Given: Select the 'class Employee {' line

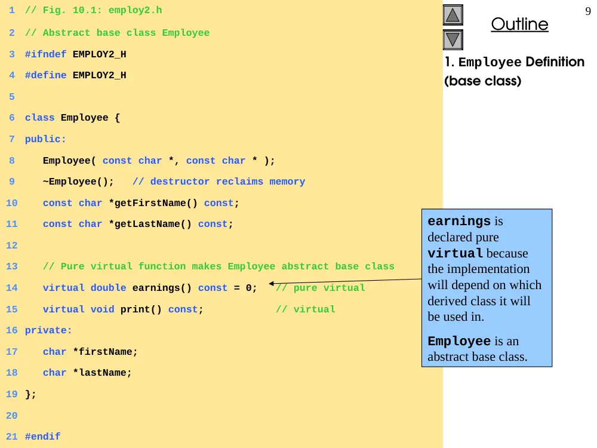Looking at the screenshot, I should [x=73, y=118].
